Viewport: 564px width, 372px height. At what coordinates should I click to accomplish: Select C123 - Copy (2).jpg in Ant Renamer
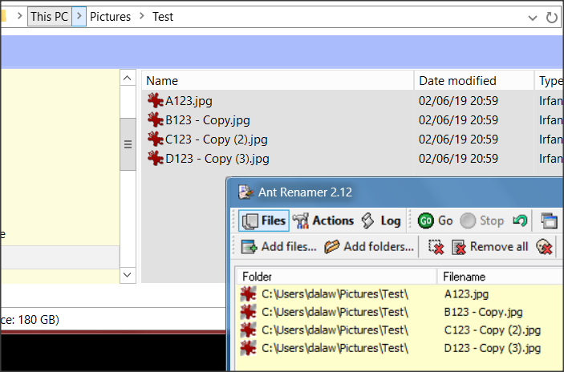pos(400,330)
